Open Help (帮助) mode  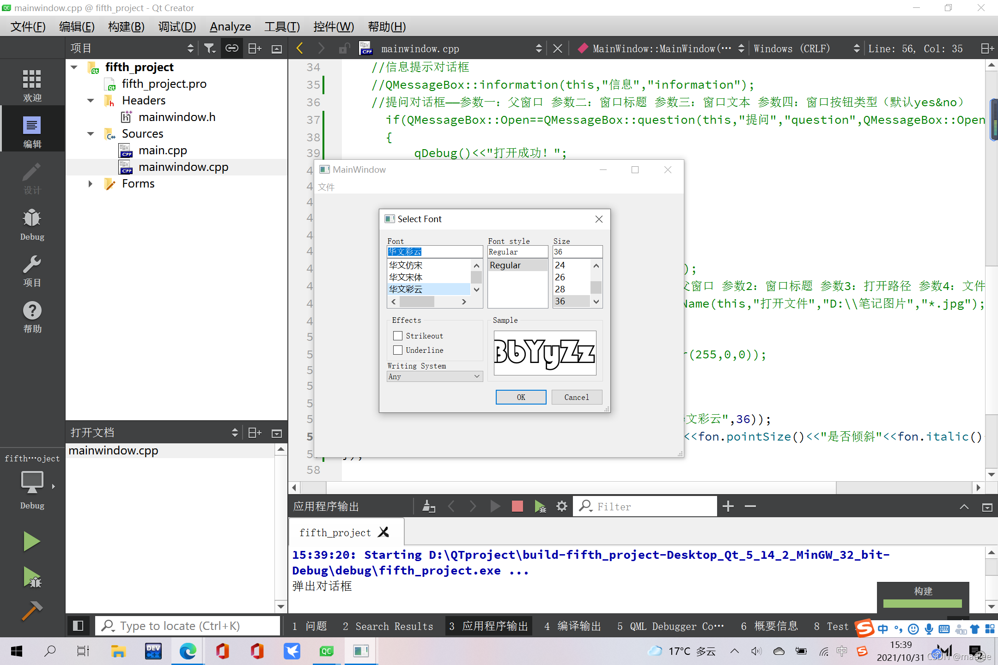coord(32,317)
